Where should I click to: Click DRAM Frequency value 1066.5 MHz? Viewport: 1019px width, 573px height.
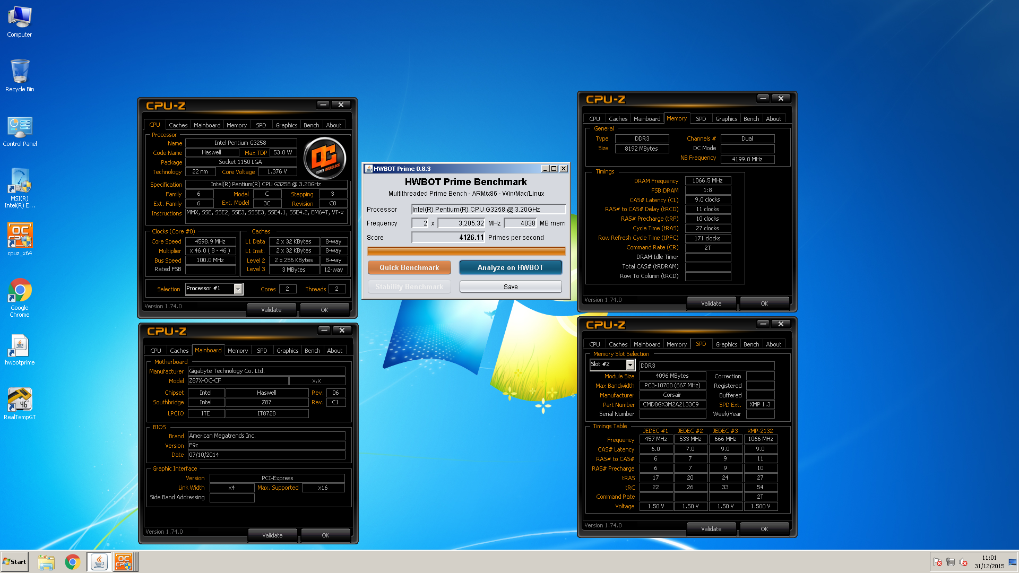point(707,181)
